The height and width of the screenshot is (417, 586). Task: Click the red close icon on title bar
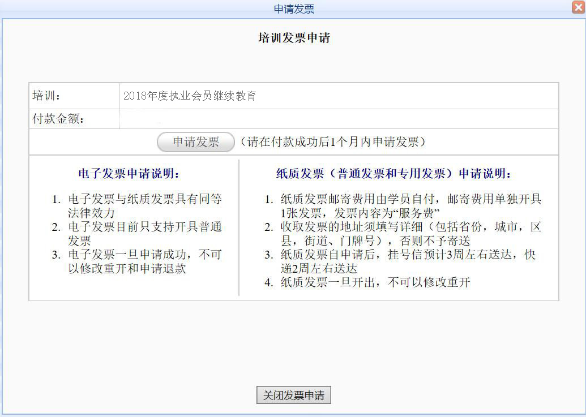tap(579, 7)
